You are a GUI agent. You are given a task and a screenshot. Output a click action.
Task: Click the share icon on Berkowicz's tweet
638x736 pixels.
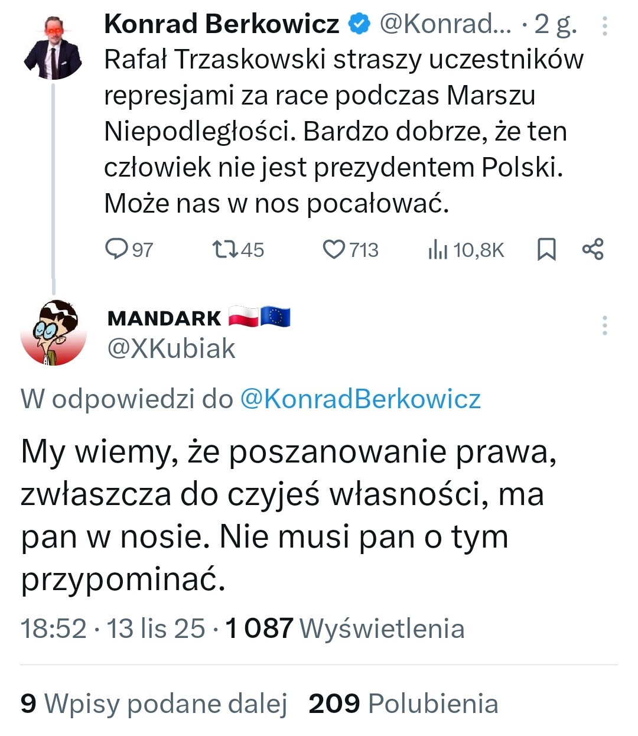coord(593,249)
